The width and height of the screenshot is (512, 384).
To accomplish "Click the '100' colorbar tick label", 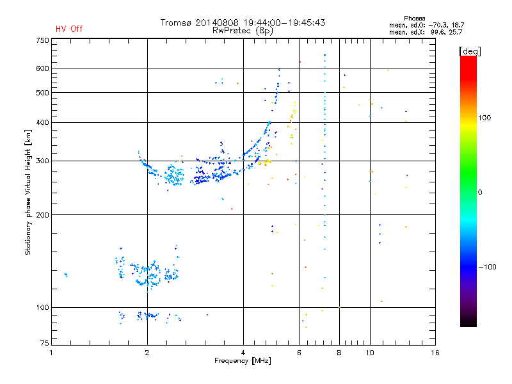I will (x=484, y=118).
